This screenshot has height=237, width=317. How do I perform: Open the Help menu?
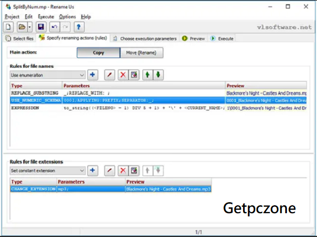[86, 16]
